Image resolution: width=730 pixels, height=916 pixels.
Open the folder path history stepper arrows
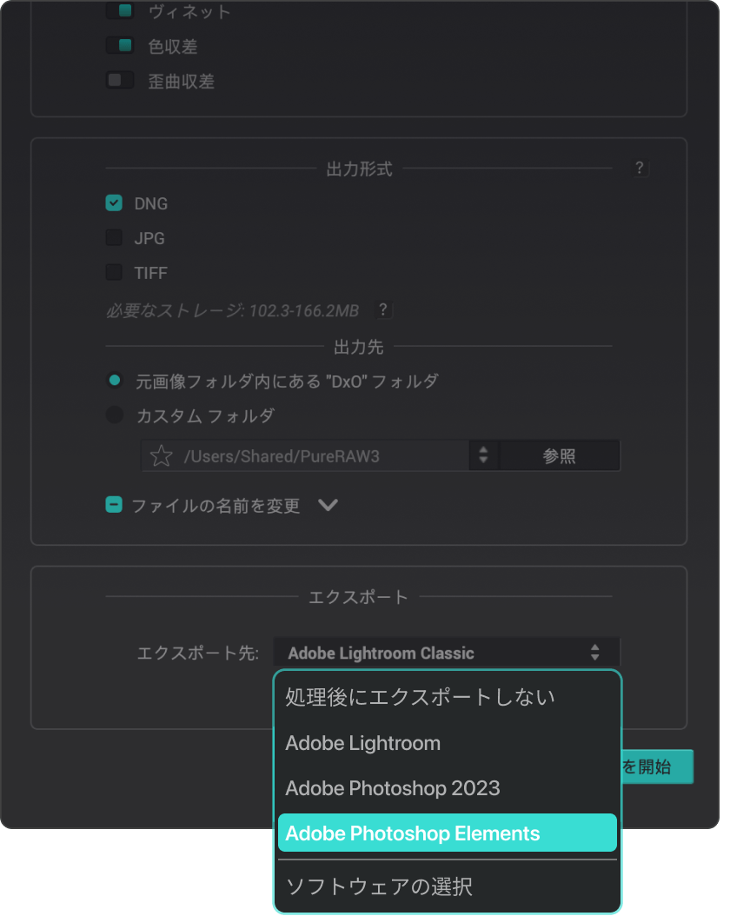483,455
